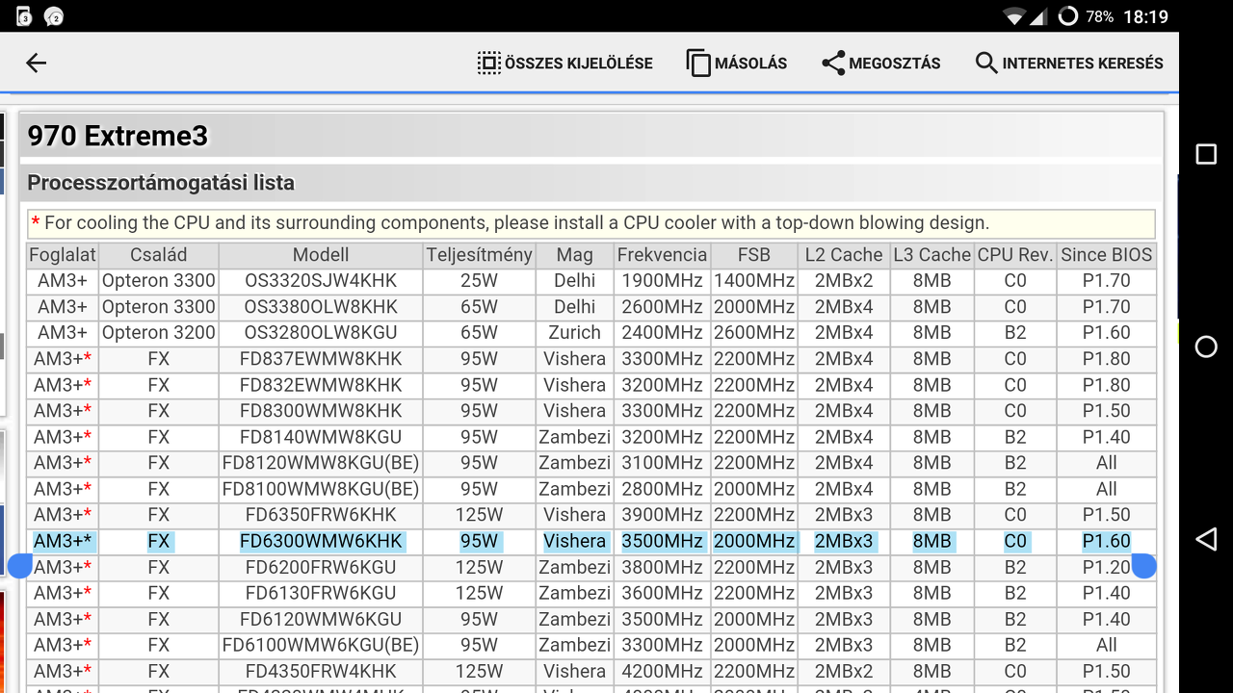This screenshot has height=693, width=1233.
Task: Select model cell FD6130FRW6KGU
Action: [x=321, y=593]
